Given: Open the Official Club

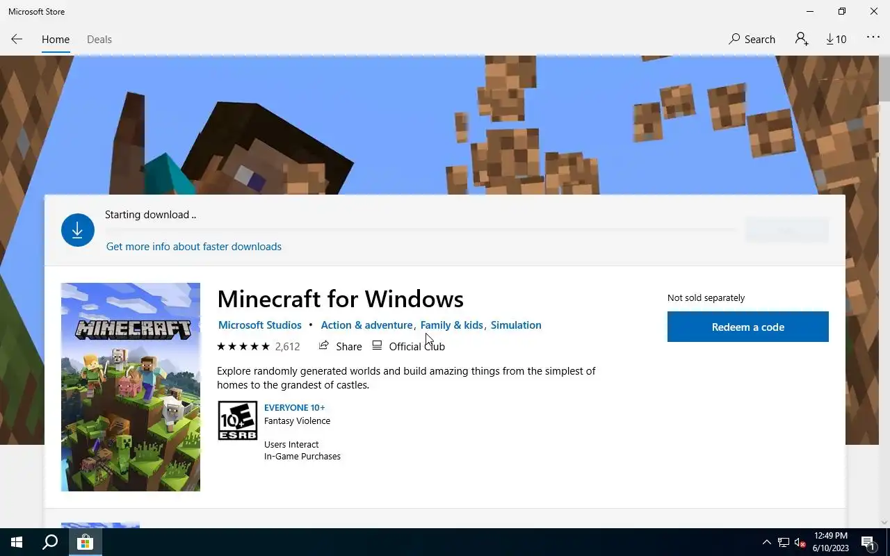Looking at the screenshot, I should click(408, 346).
